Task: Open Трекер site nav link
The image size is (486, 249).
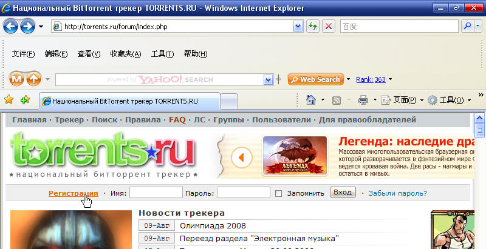Action: (x=69, y=120)
